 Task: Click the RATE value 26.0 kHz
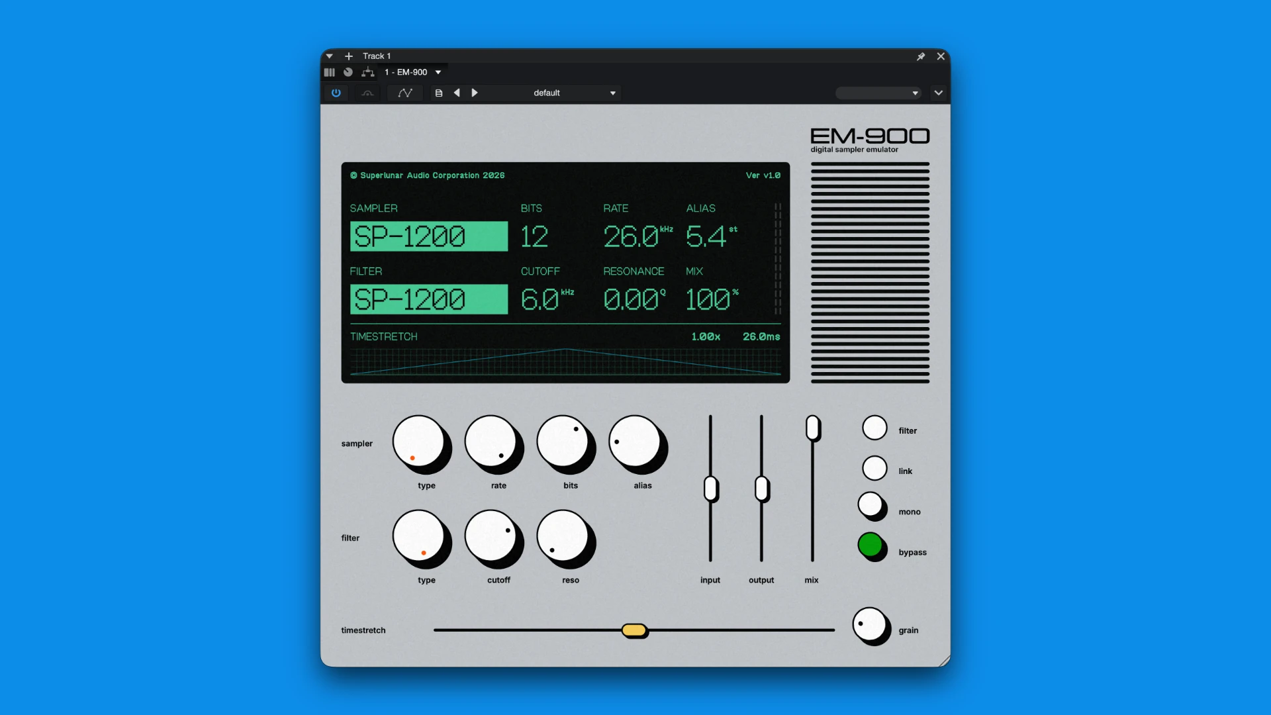click(x=638, y=236)
